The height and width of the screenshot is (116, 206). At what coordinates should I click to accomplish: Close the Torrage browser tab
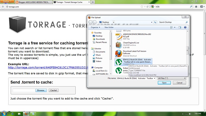[x=89, y=2]
